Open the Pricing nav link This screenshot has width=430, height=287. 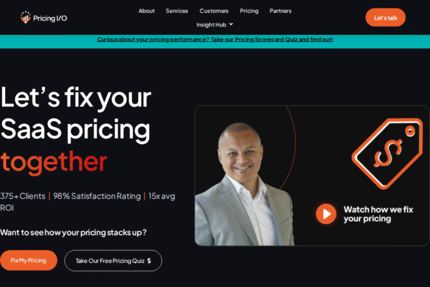pyautogui.click(x=249, y=11)
